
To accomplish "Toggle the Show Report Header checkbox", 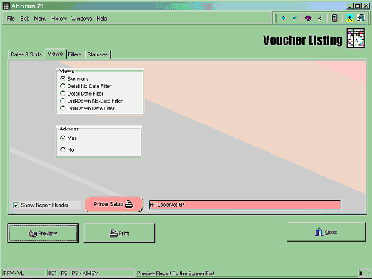I will tap(16, 205).
